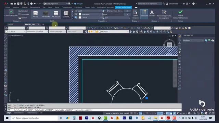Click the ViewCube HAUT face
The image size is (219, 123).
click(x=169, y=45)
